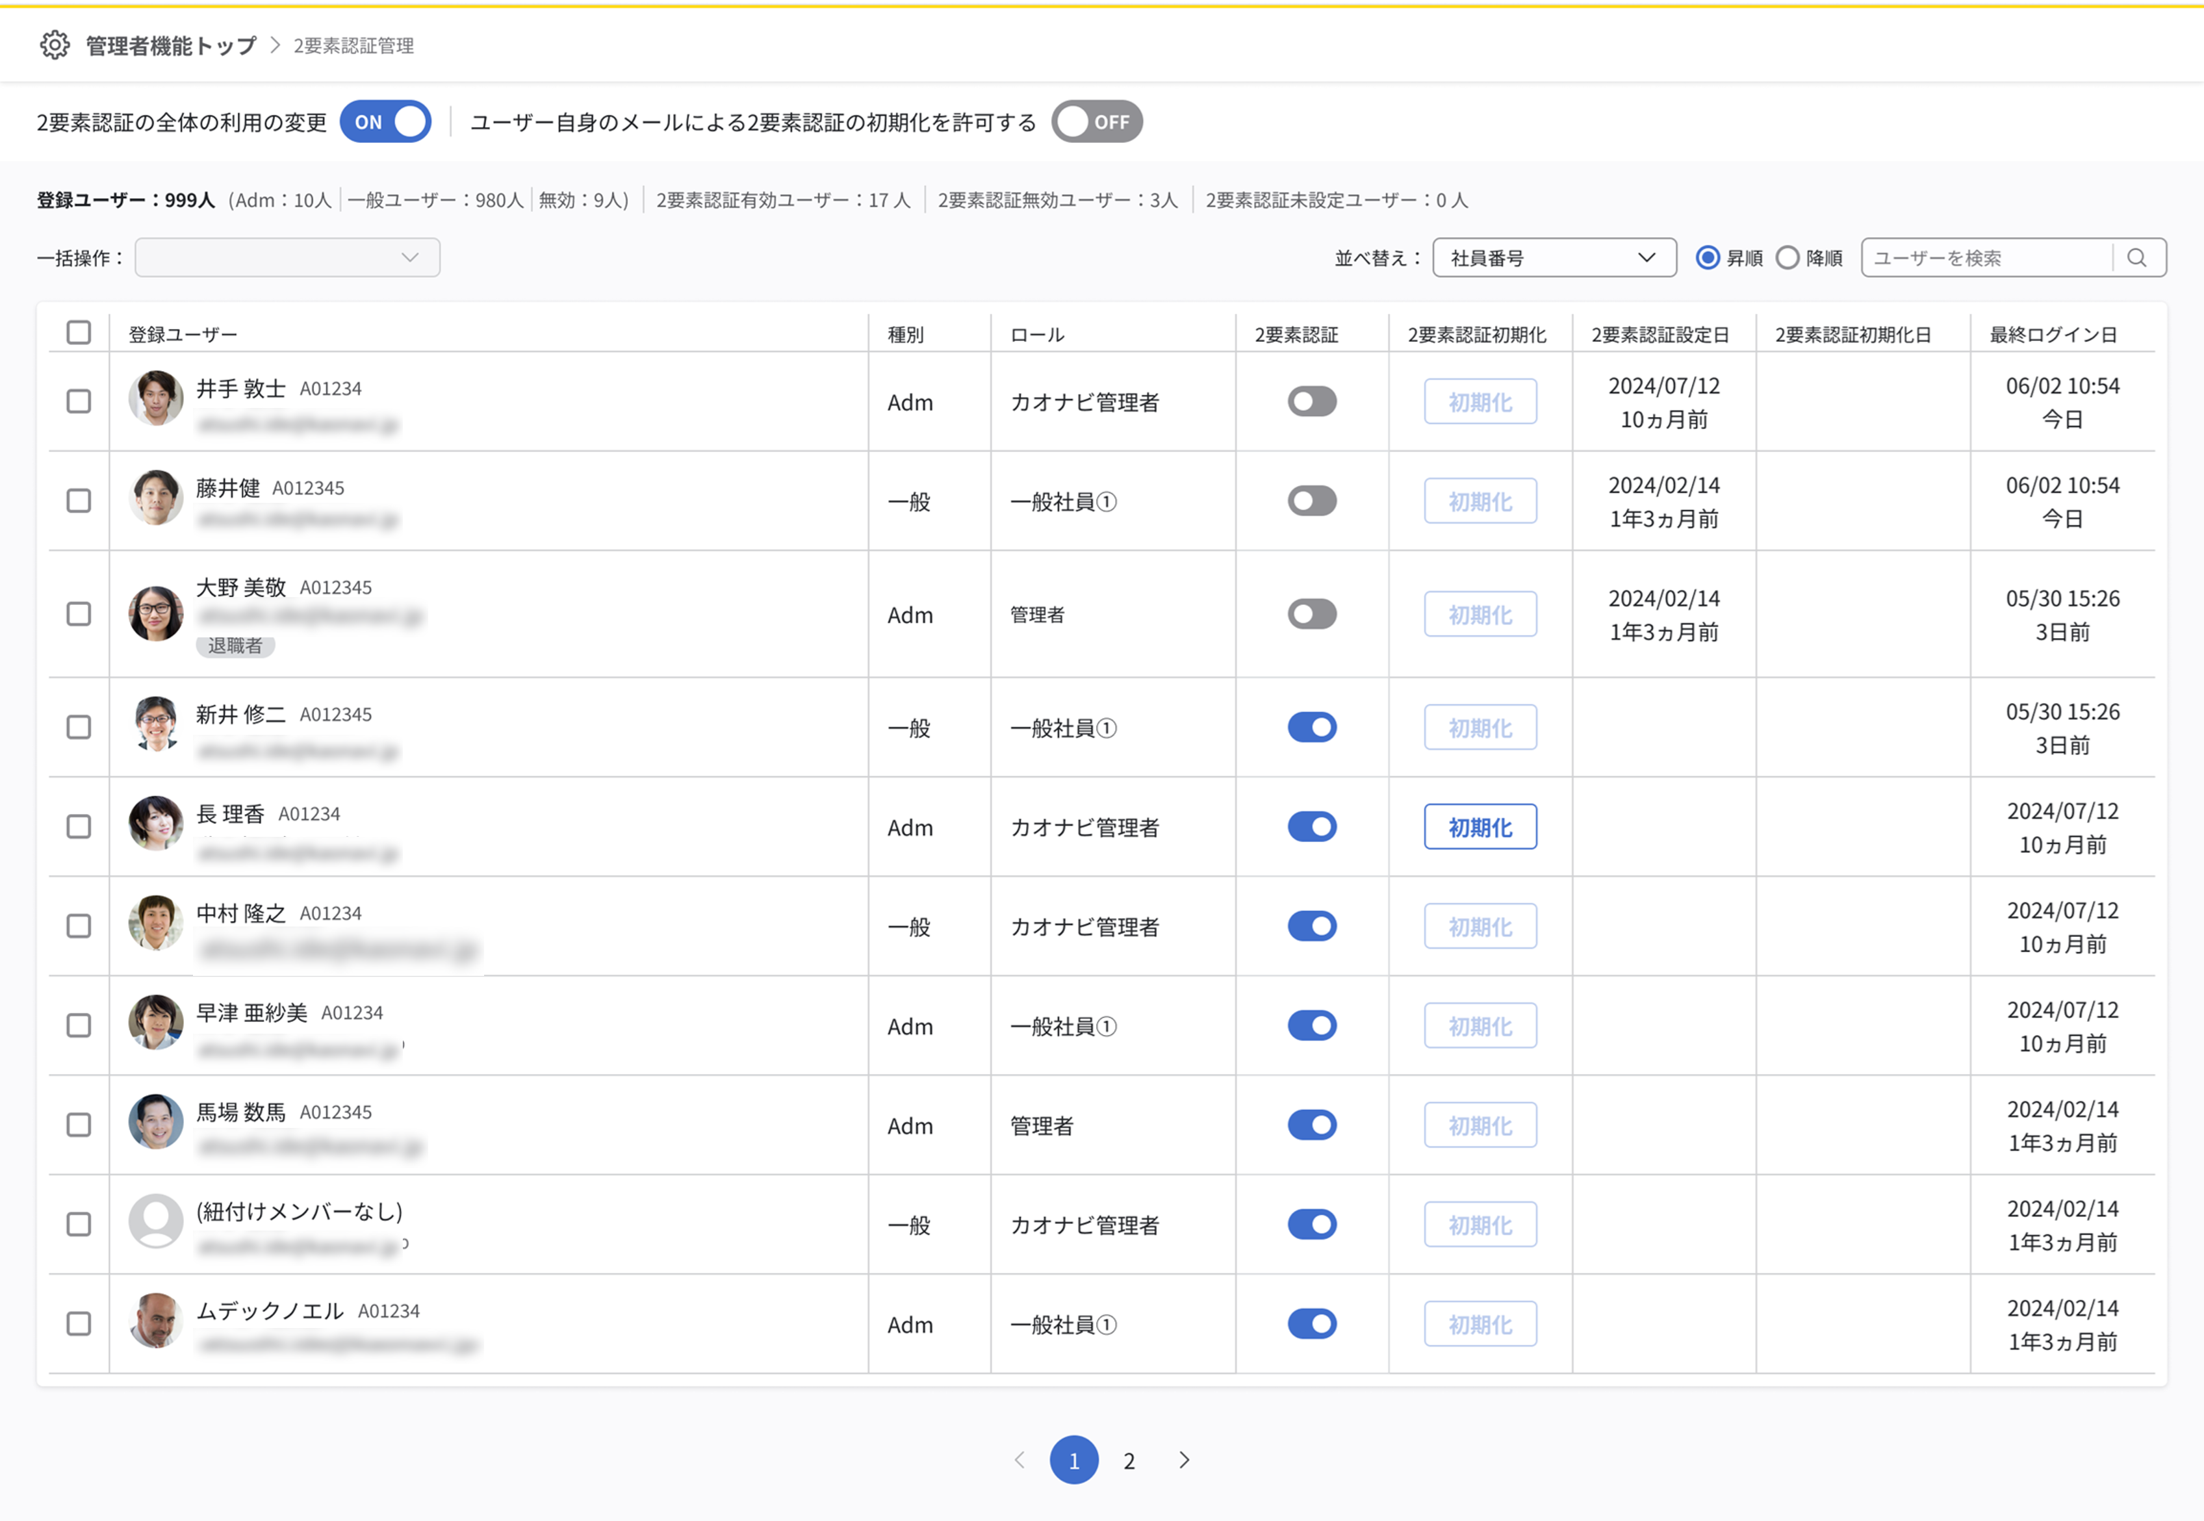Screen dimensions: 2204x1521
Task: Select the 昇順 radio button
Action: [1708, 257]
